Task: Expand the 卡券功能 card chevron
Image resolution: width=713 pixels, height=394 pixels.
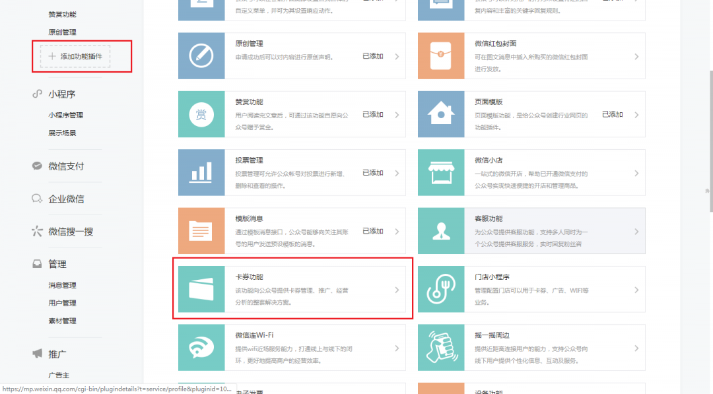Action: click(x=397, y=290)
